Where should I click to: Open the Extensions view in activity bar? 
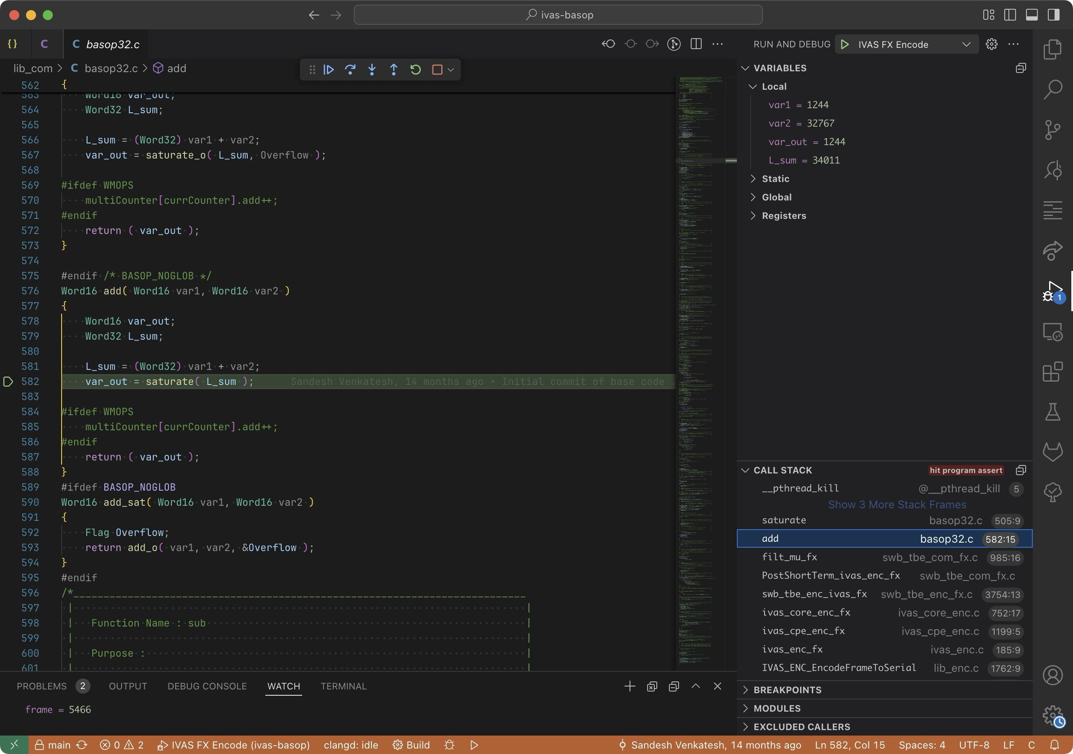(x=1052, y=372)
